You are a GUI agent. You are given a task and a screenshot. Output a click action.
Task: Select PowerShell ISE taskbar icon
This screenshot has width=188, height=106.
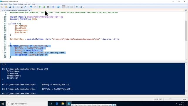(x=69, y=104)
